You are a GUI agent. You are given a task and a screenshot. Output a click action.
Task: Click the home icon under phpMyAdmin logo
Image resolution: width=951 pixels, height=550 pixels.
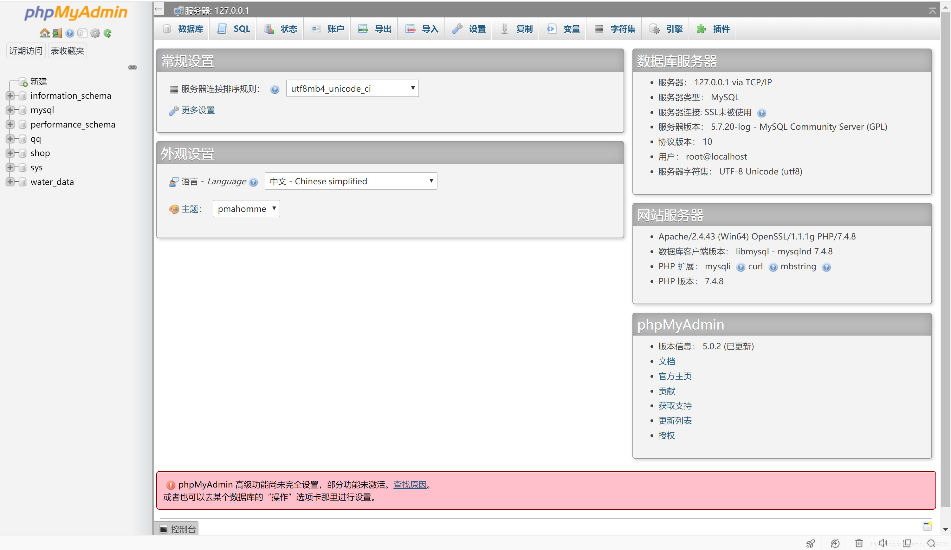[x=44, y=33]
